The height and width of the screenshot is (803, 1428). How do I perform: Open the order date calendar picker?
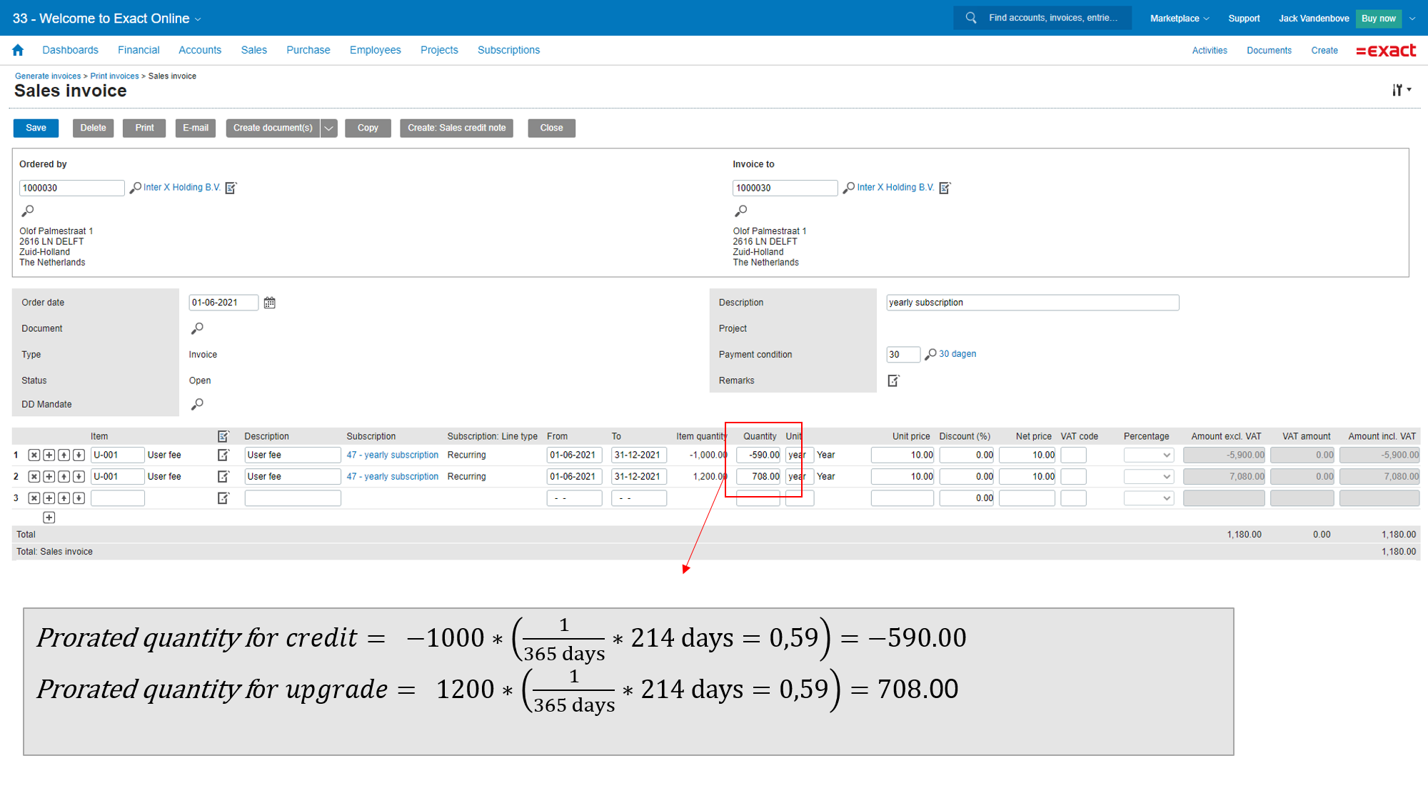[x=269, y=303]
